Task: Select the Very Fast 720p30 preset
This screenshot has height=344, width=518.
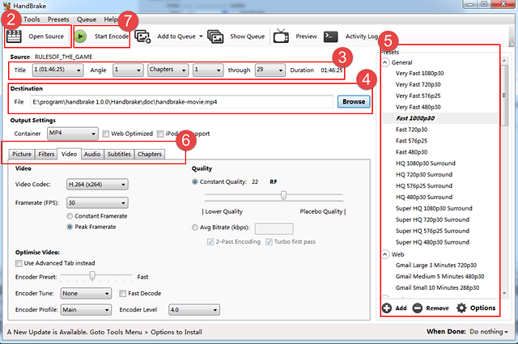Action: click(x=418, y=84)
